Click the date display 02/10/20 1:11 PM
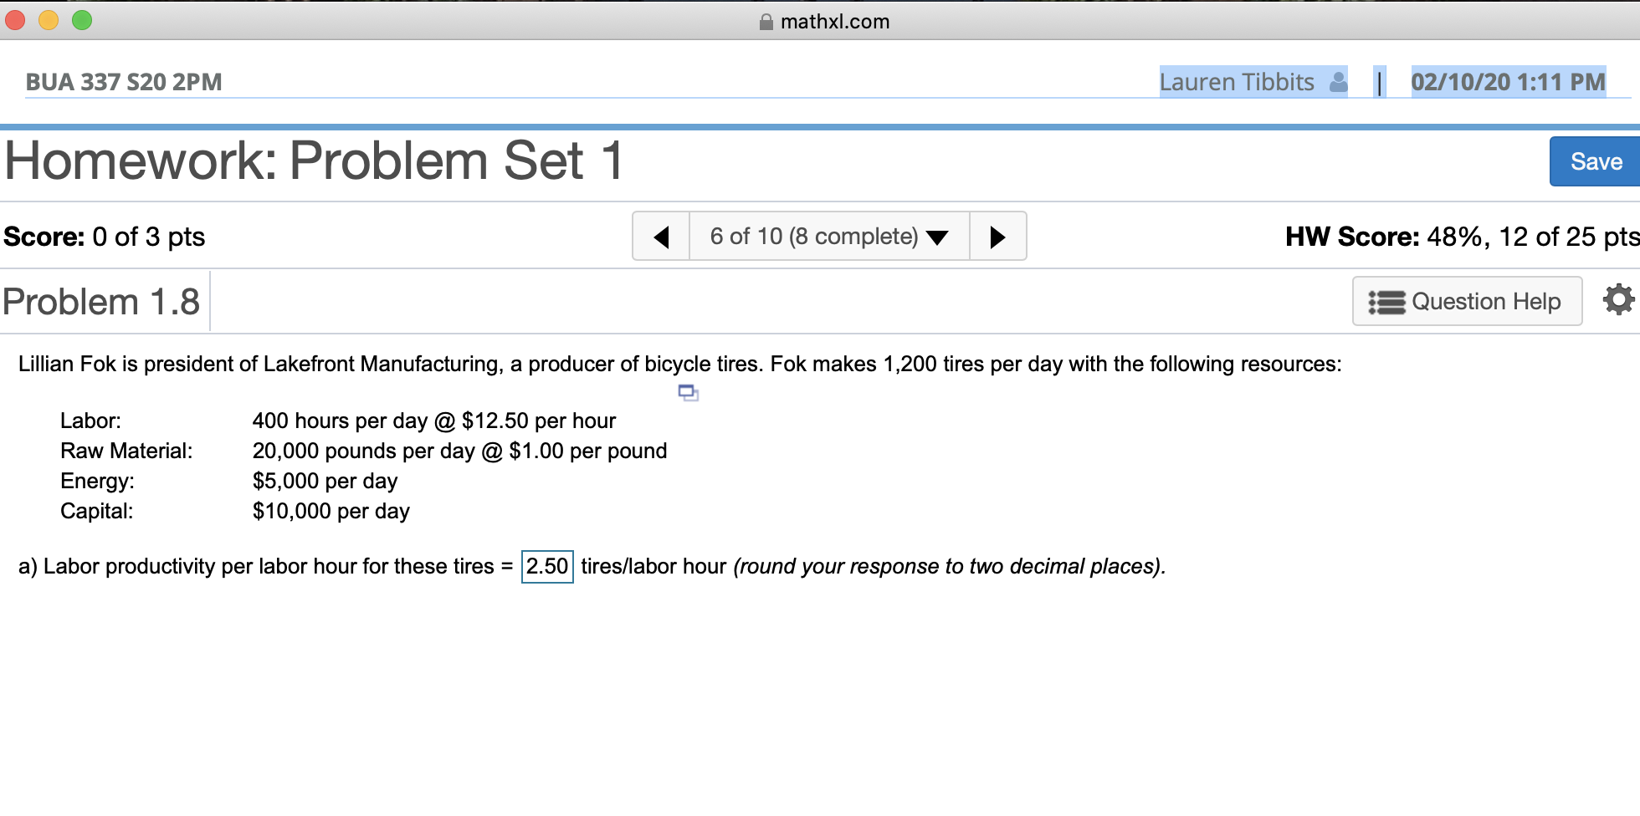Image resolution: width=1640 pixels, height=816 pixels. click(1507, 81)
